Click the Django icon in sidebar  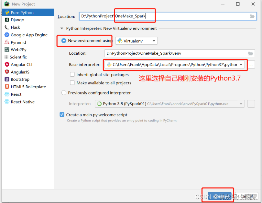[x=7, y=20]
